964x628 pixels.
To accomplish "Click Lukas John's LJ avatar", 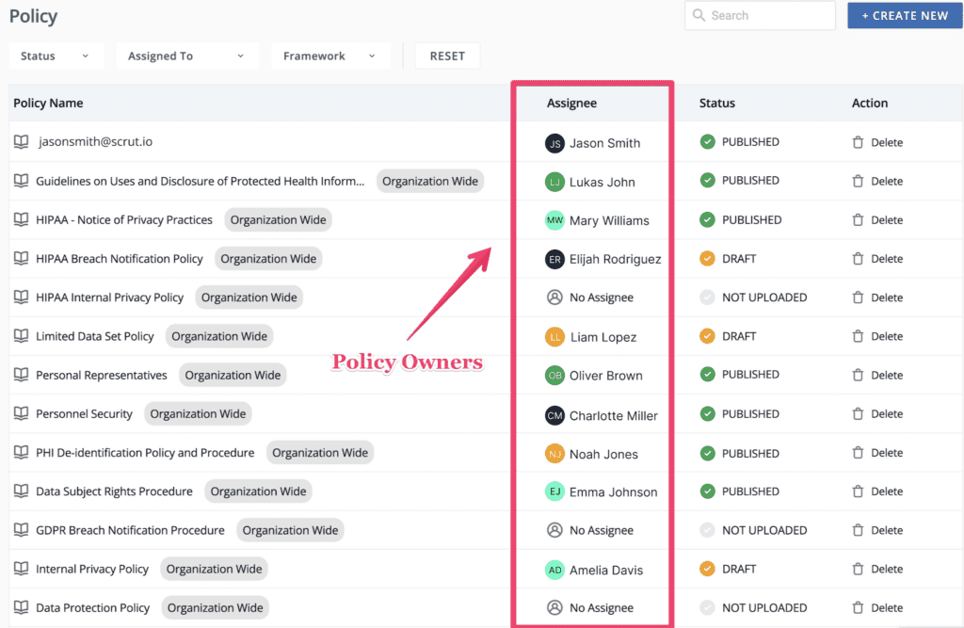I will click(x=554, y=182).
